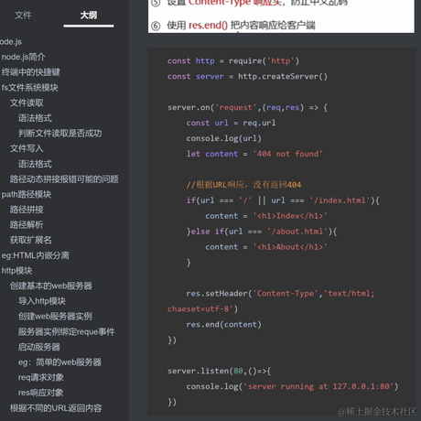Go to 文件读取 heading

(27, 103)
